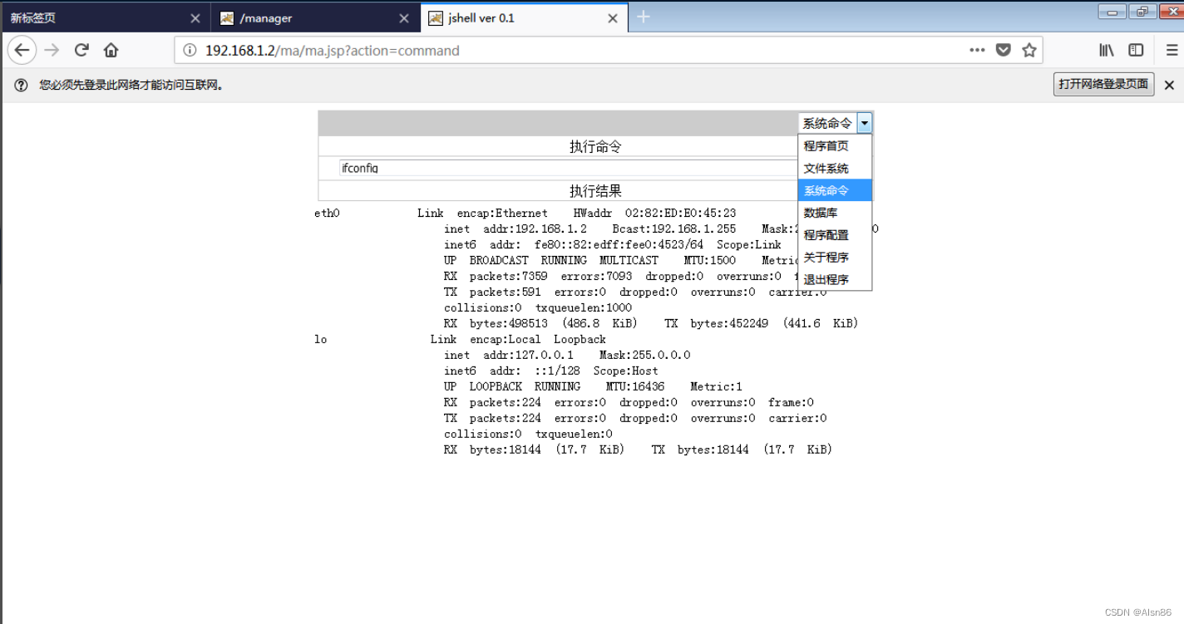
Task: Click the 执行命令 heading
Action: 595,147
